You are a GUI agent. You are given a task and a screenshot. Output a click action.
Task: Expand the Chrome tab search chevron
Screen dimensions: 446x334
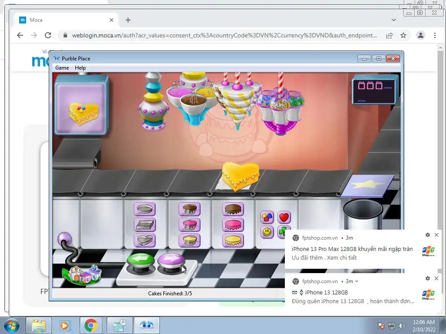[394, 20]
